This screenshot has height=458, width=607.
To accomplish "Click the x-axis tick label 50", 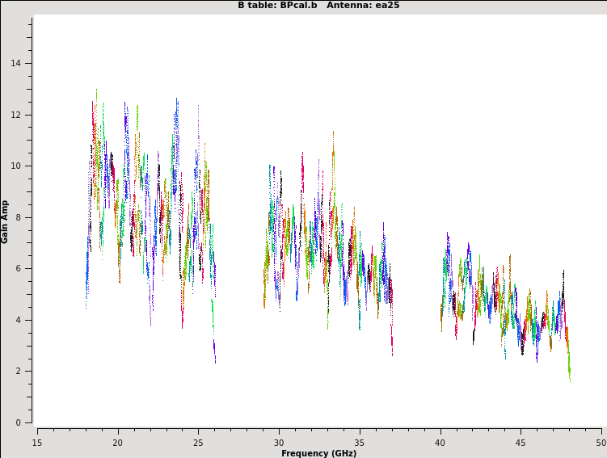I will [601, 443].
